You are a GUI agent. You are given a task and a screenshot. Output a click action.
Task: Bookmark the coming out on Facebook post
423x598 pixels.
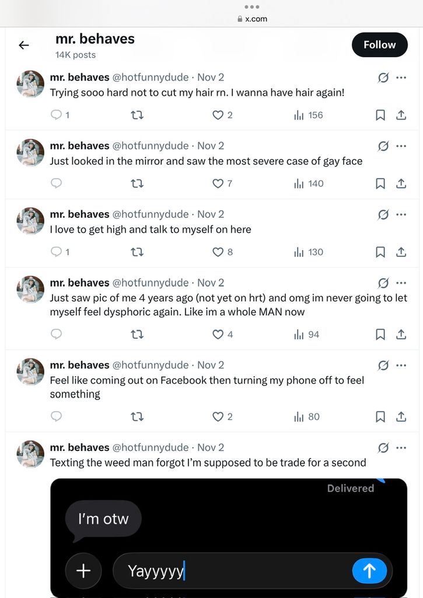pyautogui.click(x=380, y=416)
